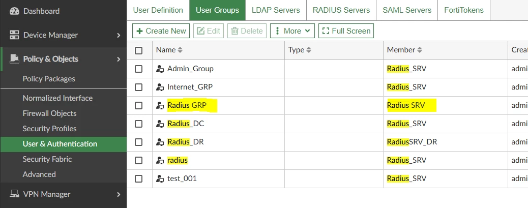Click the Dashboard menu label

coord(41,11)
